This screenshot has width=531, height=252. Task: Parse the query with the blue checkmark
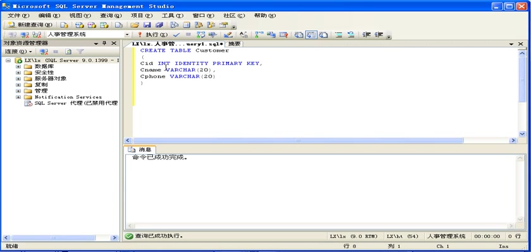(176, 35)
